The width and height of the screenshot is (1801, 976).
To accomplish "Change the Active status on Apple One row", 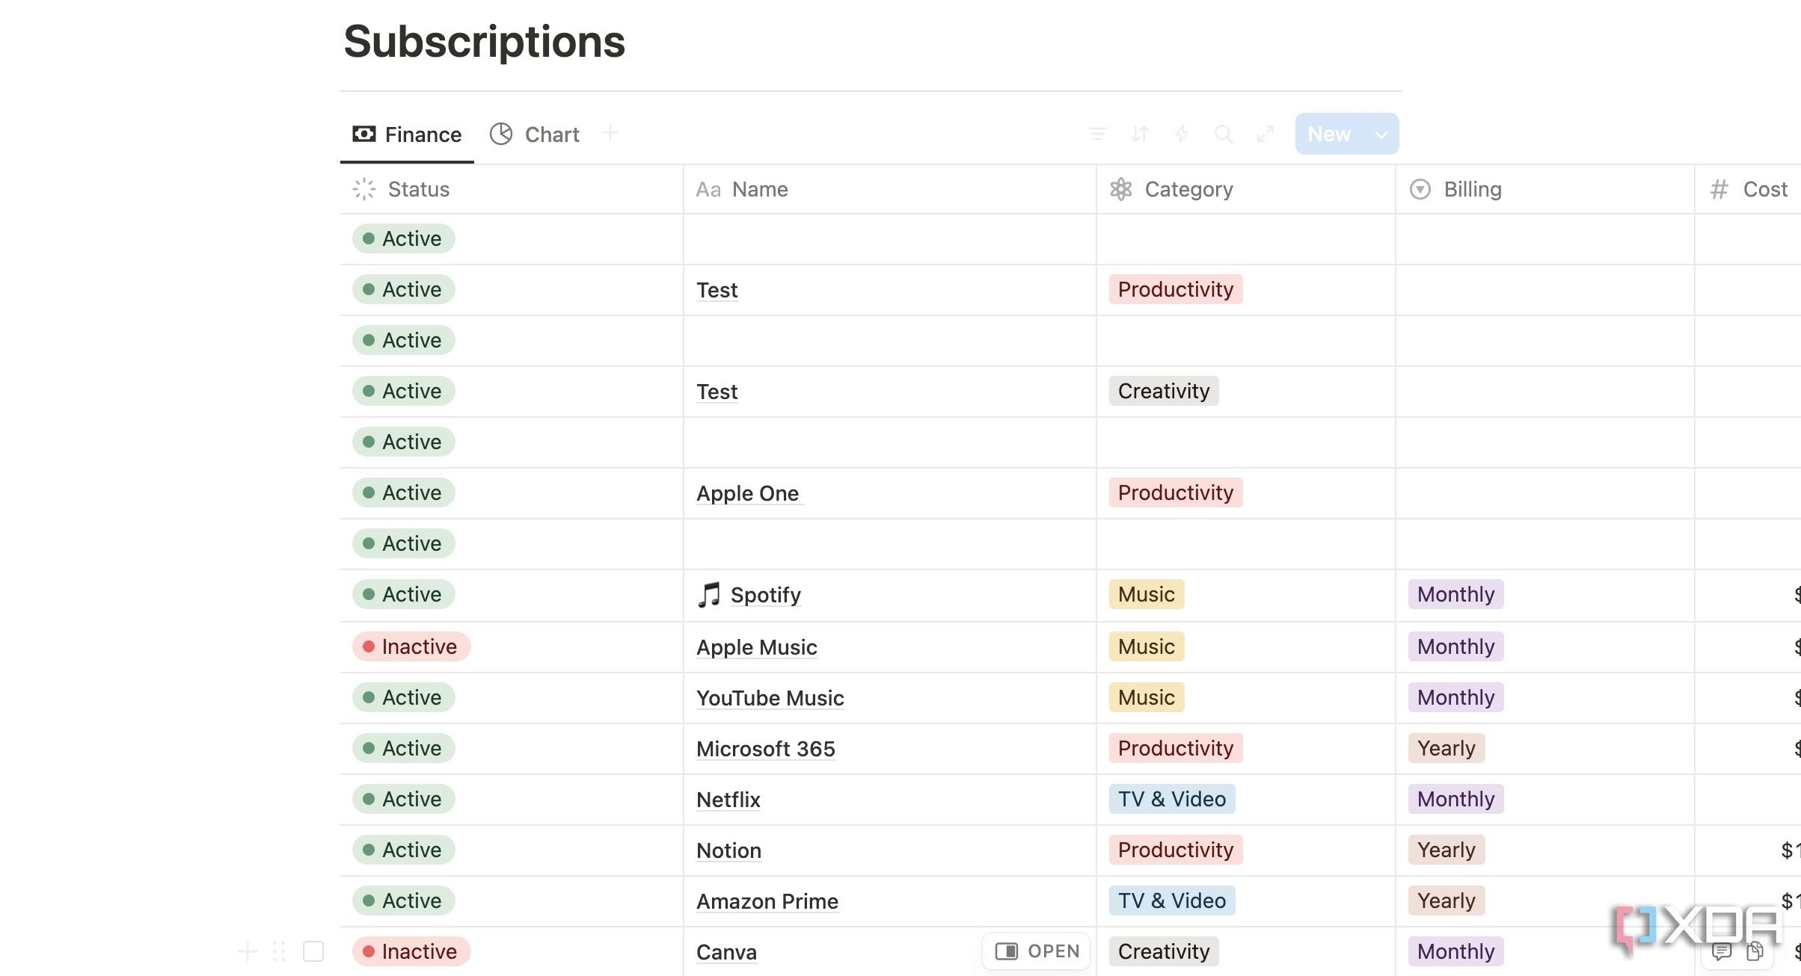I will click(404, 492).
